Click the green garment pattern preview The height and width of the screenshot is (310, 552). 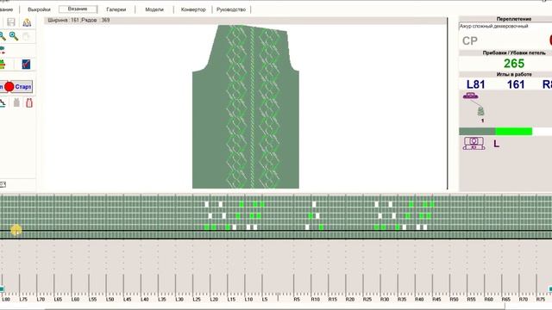pos(246,107)
